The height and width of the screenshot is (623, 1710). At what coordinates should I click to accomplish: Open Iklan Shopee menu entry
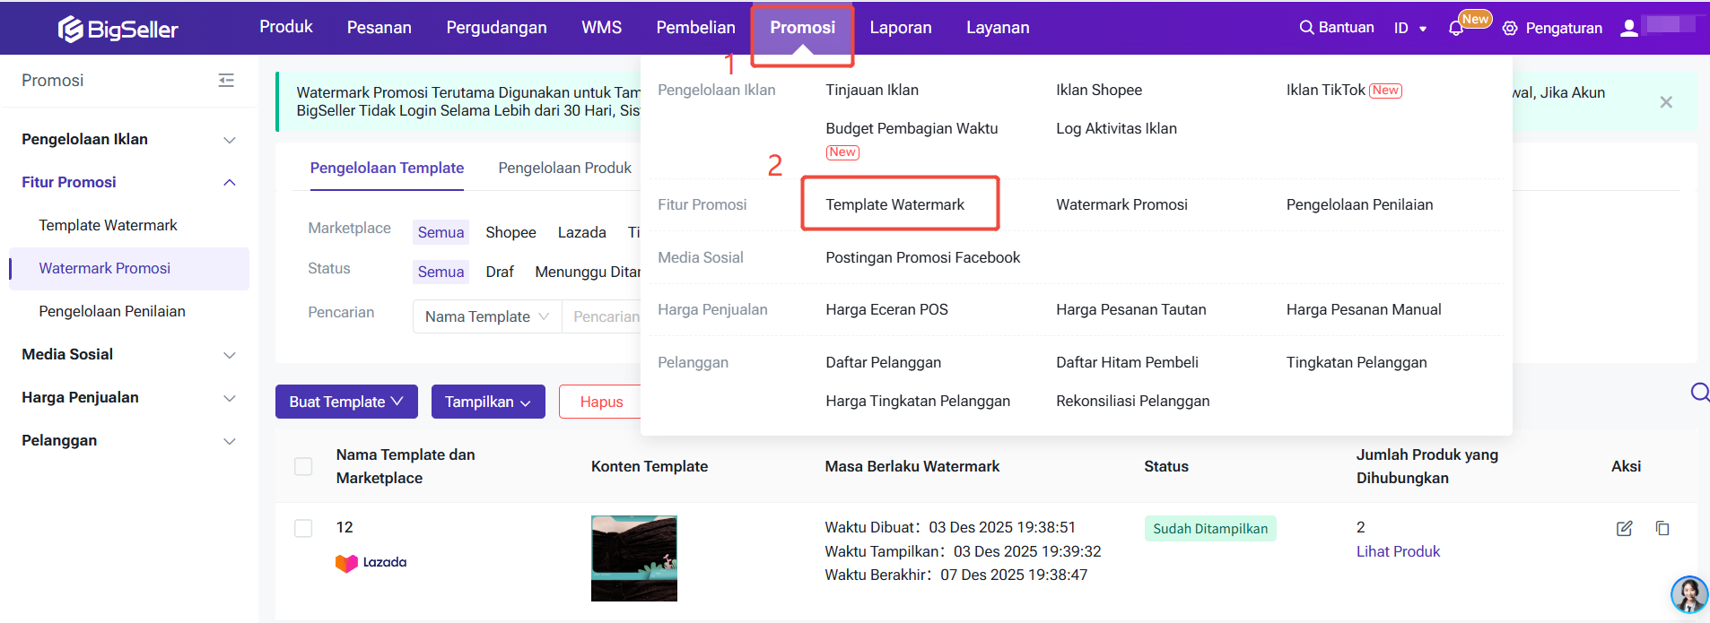click(x=1099, y=90)
